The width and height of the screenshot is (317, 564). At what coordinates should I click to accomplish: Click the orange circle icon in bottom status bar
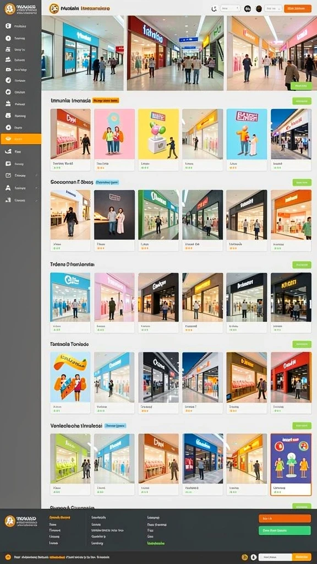pos(245,557)
